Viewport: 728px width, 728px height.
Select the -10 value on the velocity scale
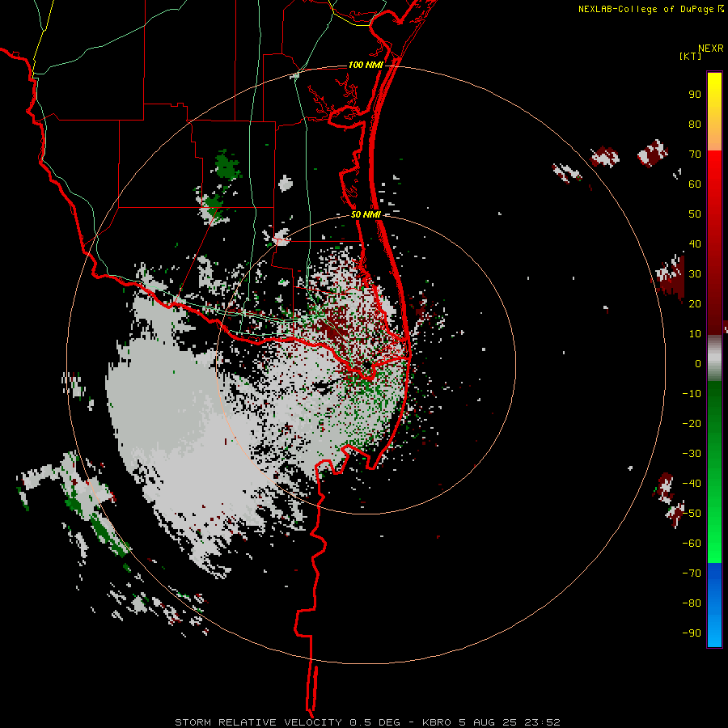click(x=692, y=394)
